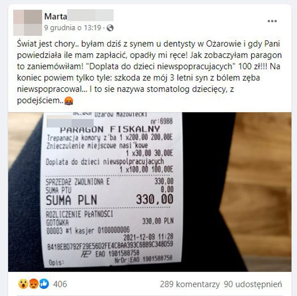Click the SUMA PLN 330,00 total on receipt
This screenshot has width=297, height=296.
pyautogui.click(x=110, y=200)
